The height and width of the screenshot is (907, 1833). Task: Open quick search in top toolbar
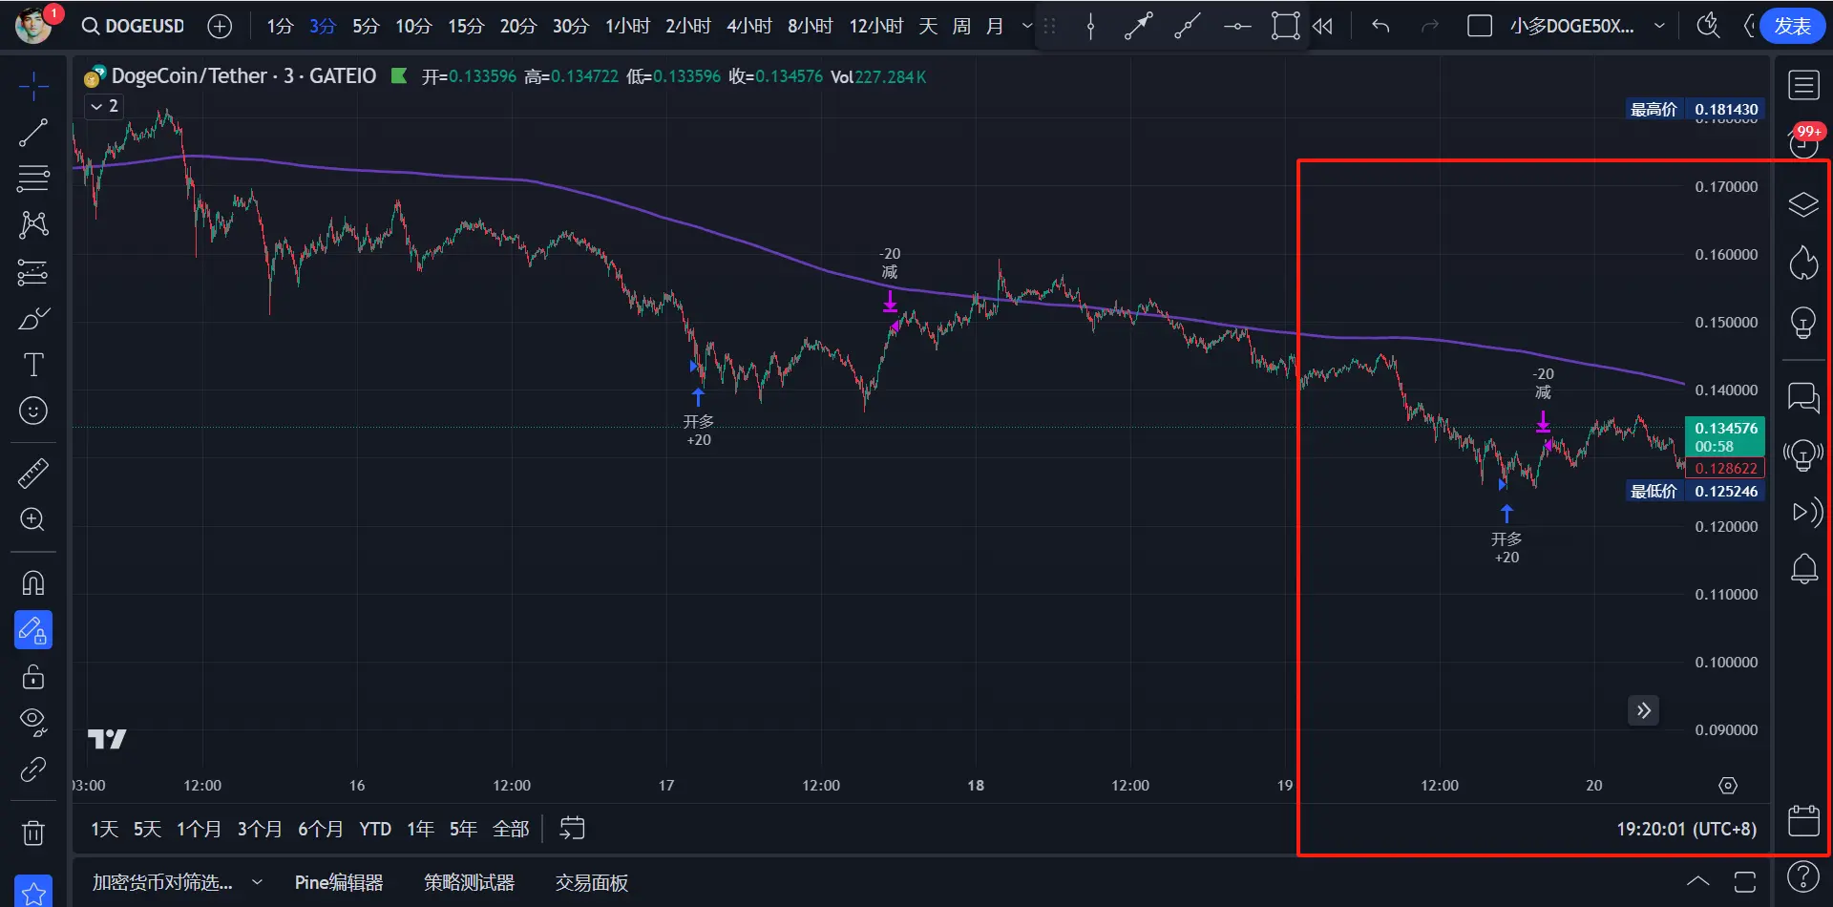(1707, 26)
